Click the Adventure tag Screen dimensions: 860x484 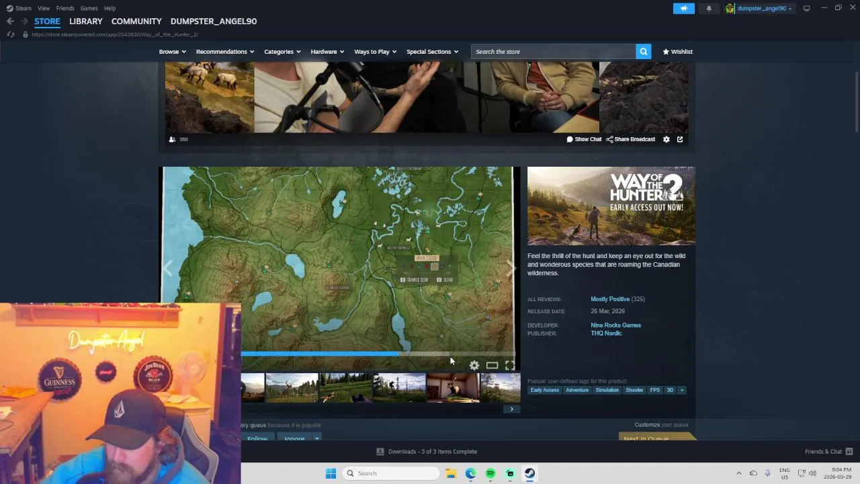(x=576, y=390)
